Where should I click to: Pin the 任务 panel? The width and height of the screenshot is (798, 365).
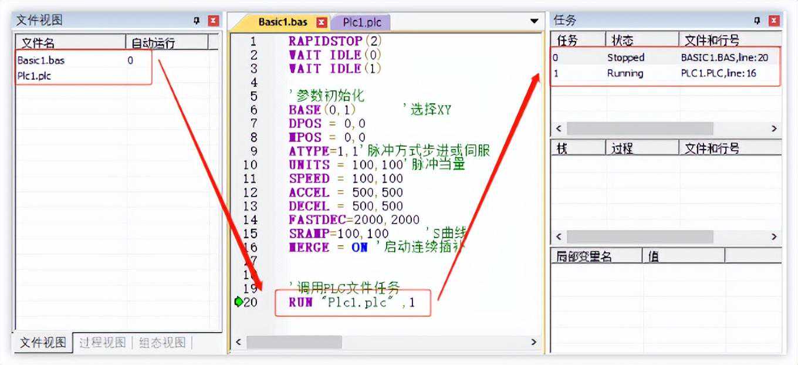758,21
